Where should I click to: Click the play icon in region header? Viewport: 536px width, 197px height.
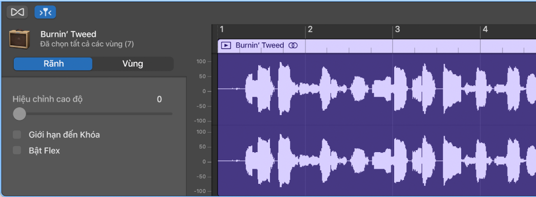[226, 45]
